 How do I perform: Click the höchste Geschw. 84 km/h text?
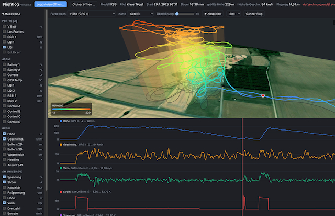[255, 4]
